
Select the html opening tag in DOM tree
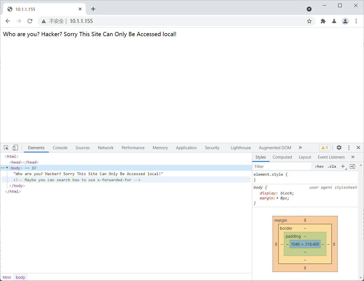point(12,156)
